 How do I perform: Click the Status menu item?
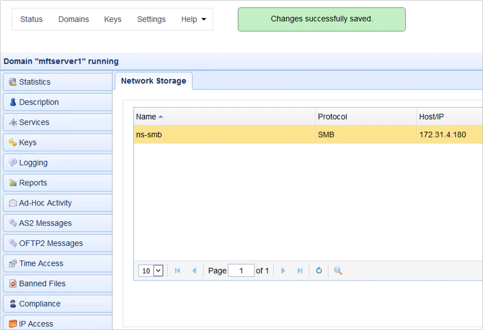point(31,18)
